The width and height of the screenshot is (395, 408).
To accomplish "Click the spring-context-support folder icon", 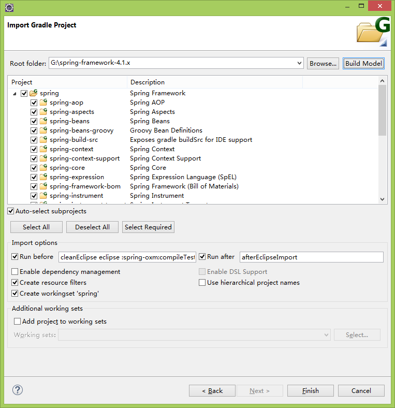I will (x=43, y=158).
